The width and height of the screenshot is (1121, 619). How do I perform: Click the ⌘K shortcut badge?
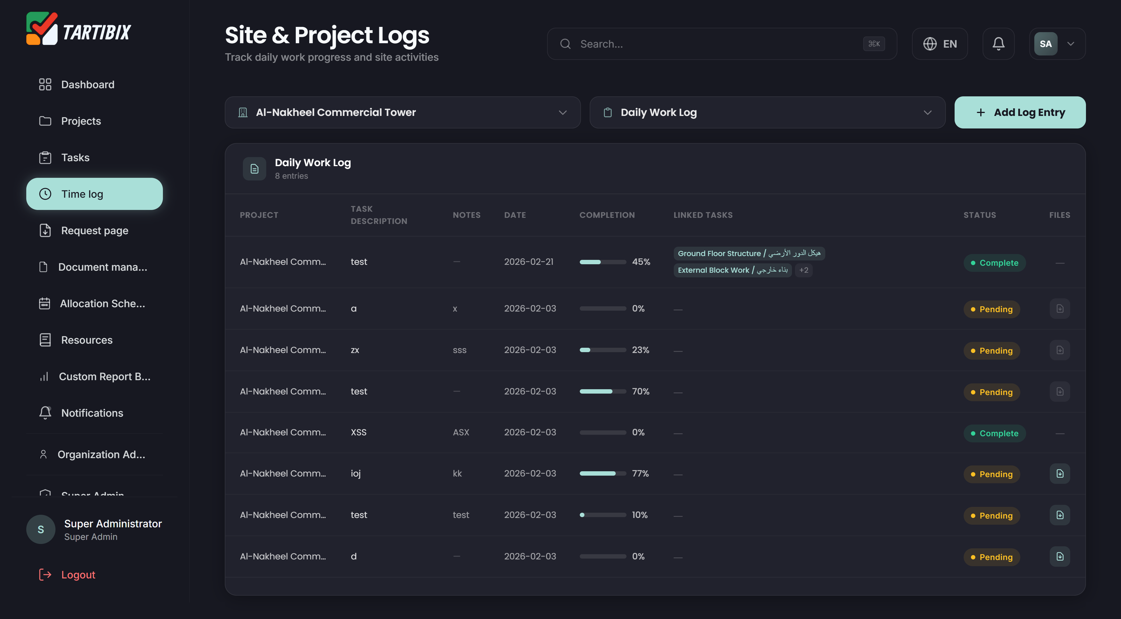[874, 44]
